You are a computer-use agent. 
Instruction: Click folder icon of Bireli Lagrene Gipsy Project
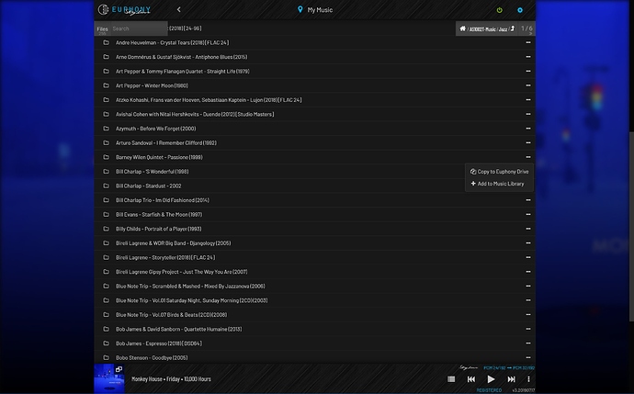(x=106, y=272)
